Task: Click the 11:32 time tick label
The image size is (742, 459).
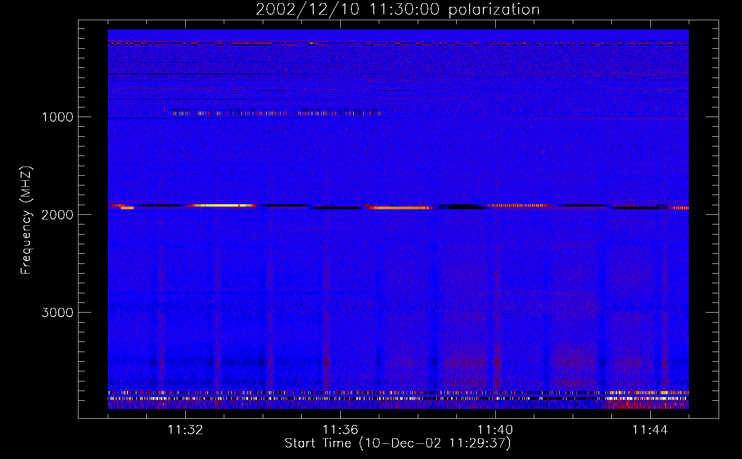Action: coord(185,430)
